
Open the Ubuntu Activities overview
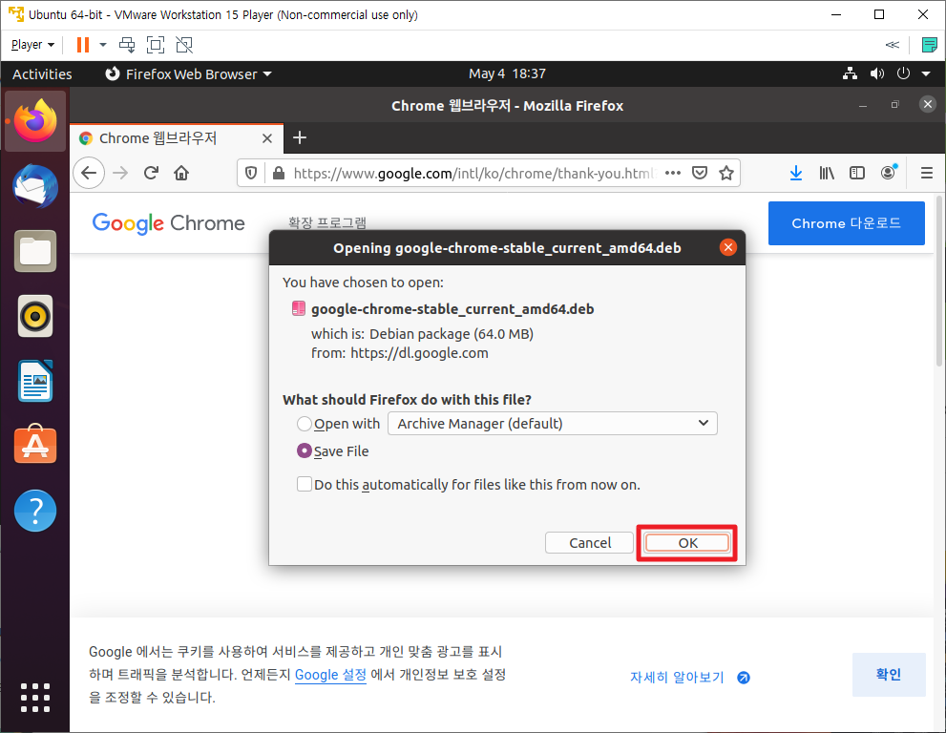pyautogui.click(x=42, y=74)
